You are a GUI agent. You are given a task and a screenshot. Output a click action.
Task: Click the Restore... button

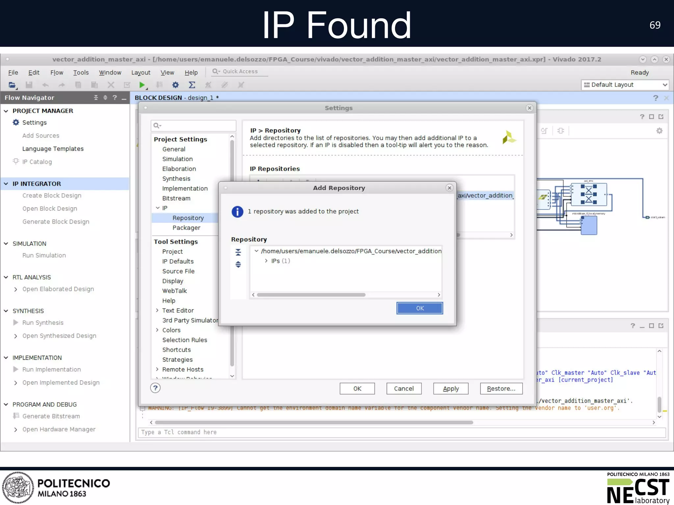pos(501,389)
